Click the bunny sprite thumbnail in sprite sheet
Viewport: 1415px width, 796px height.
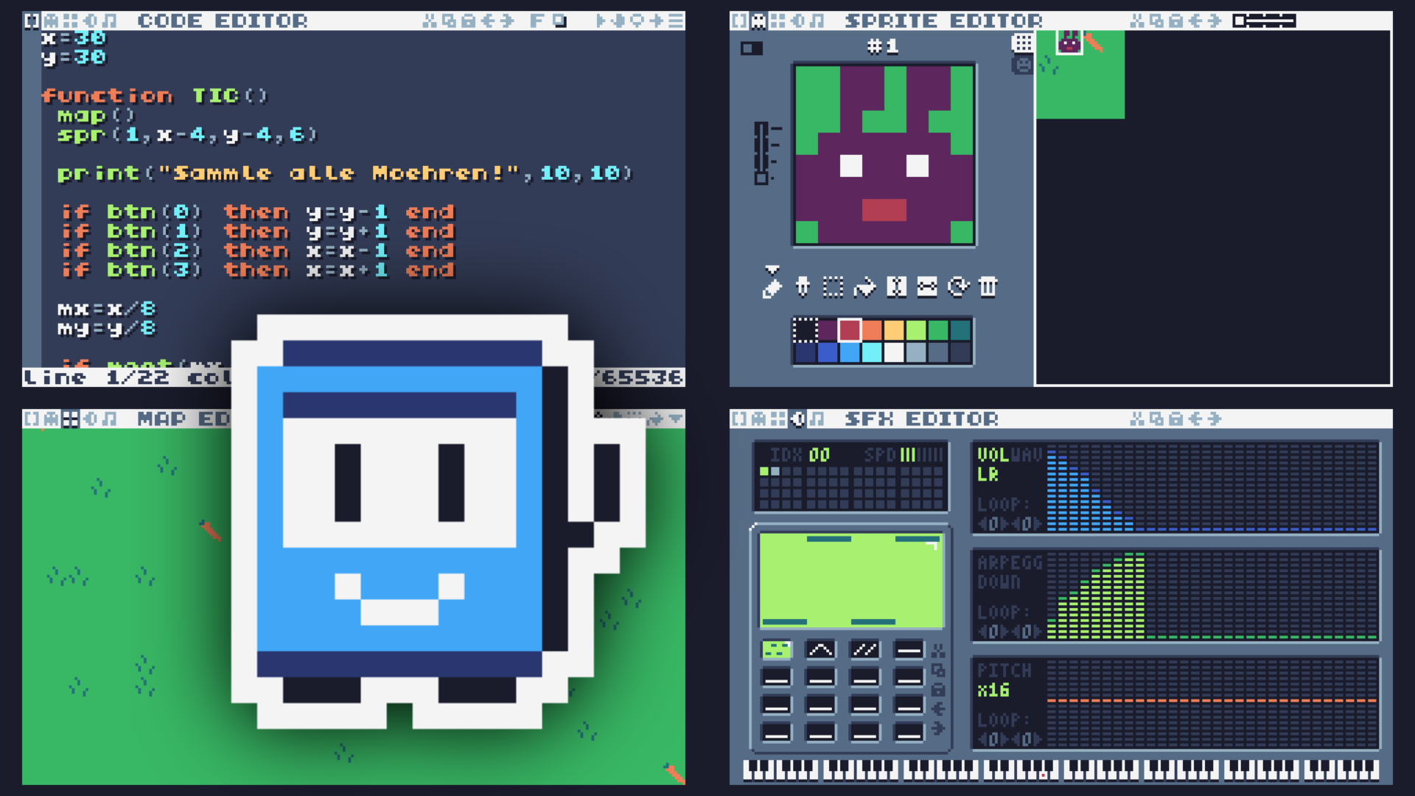[x=1069, y=42]
